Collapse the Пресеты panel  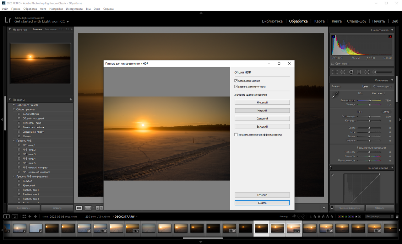(10, 99)
